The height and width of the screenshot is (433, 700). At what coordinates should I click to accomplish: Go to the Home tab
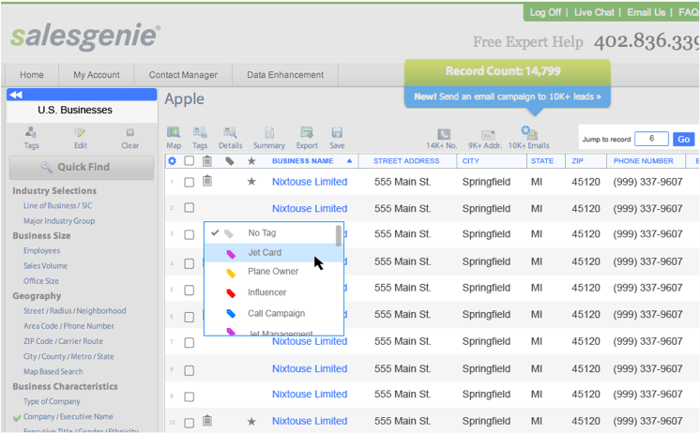tap(32, 75)
